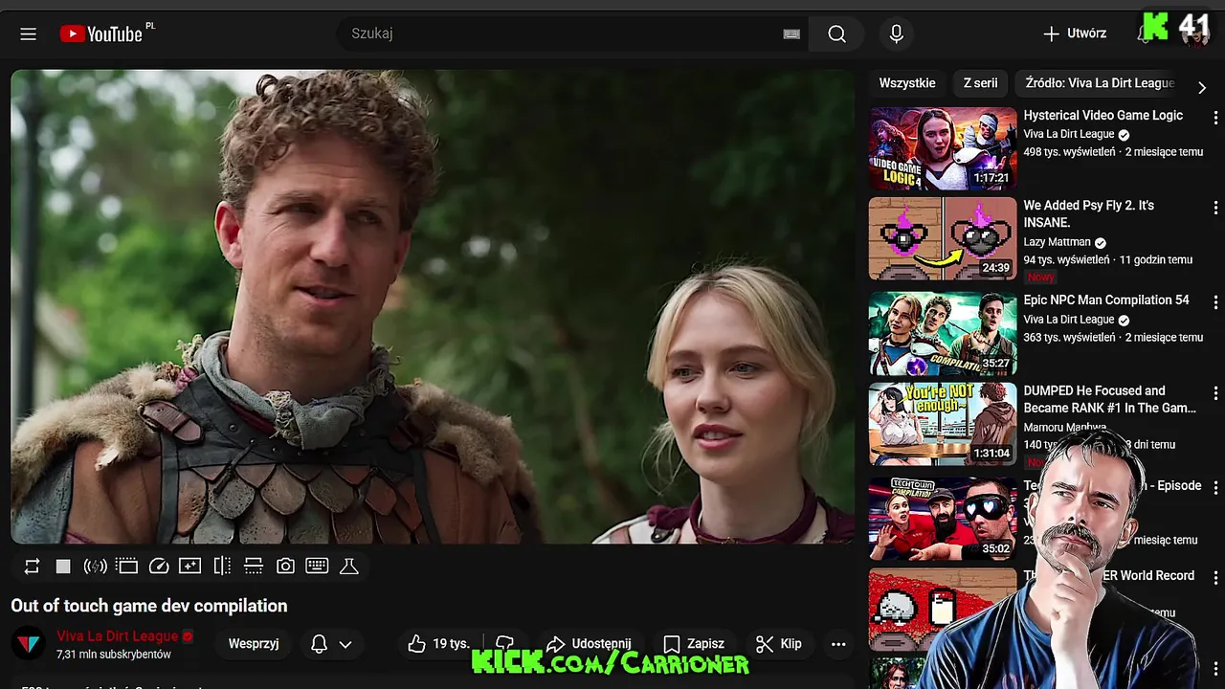
Task: Open Hysterical Video Game Logic title
Action: coord(1102,115)
